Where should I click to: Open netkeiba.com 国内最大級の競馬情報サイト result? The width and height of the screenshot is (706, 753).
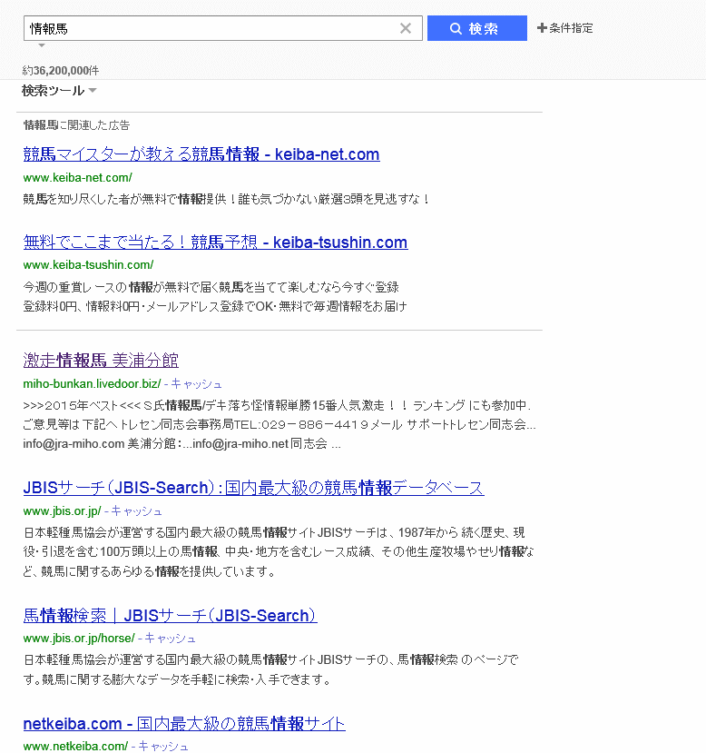pyautogui.click(x=184, y=723)
